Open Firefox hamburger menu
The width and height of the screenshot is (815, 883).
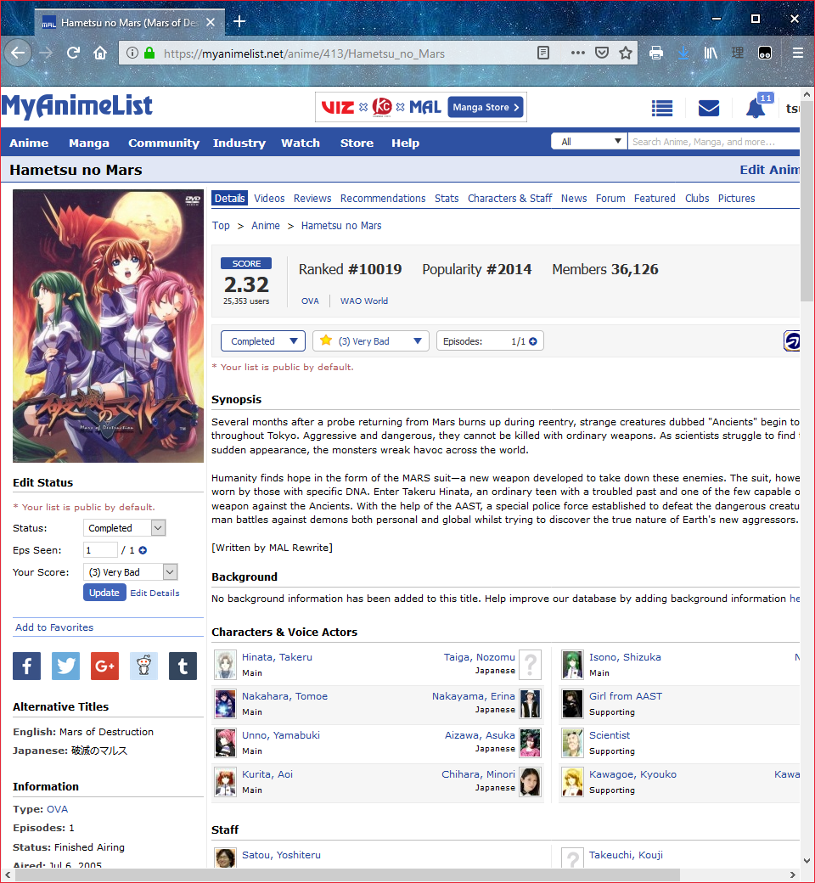point(797,53)
